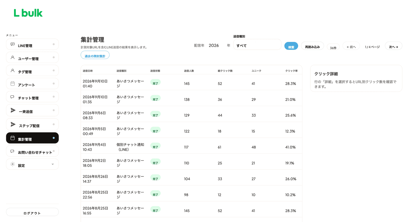Click the 送信日時 column header

88,71
